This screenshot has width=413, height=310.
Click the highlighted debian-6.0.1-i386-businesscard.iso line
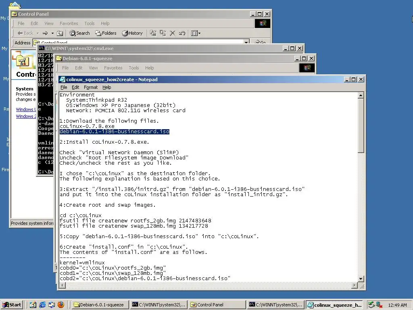tap(114, 132)
